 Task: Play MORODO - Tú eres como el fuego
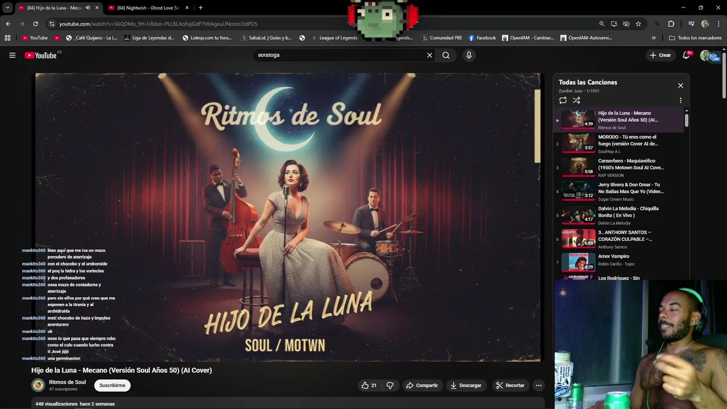tap(619, 144)
